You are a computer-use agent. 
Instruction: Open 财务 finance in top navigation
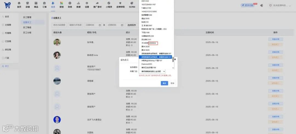[x=70, y=5]
